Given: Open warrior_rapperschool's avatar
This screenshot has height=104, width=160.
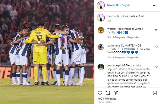Looking at the screenshot, I should 101,30.
